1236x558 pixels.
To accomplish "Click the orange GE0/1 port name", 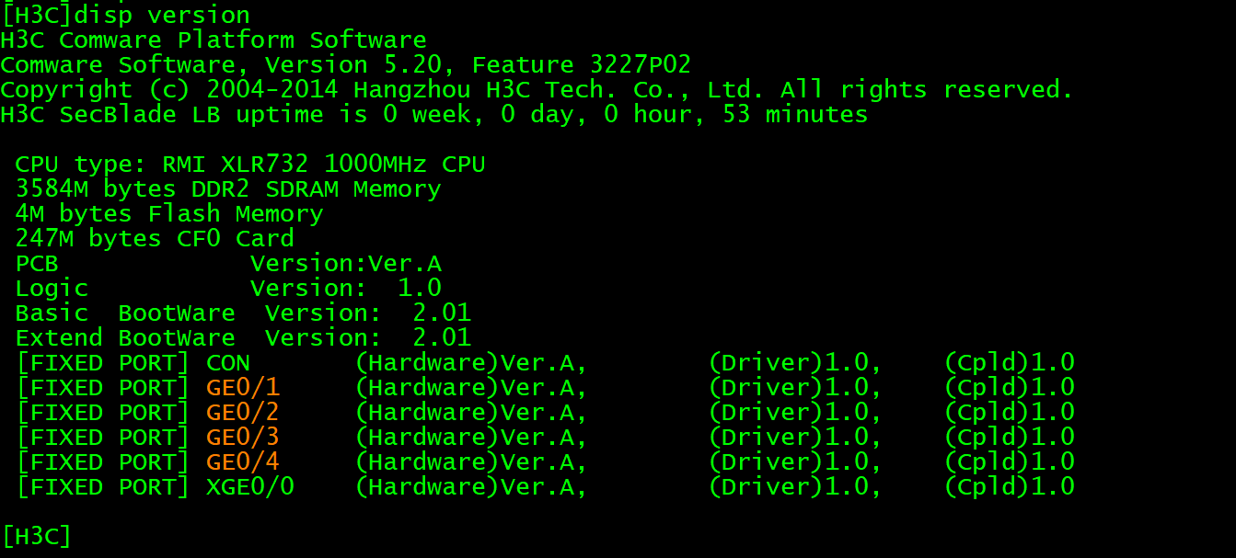I will (243, 387).
